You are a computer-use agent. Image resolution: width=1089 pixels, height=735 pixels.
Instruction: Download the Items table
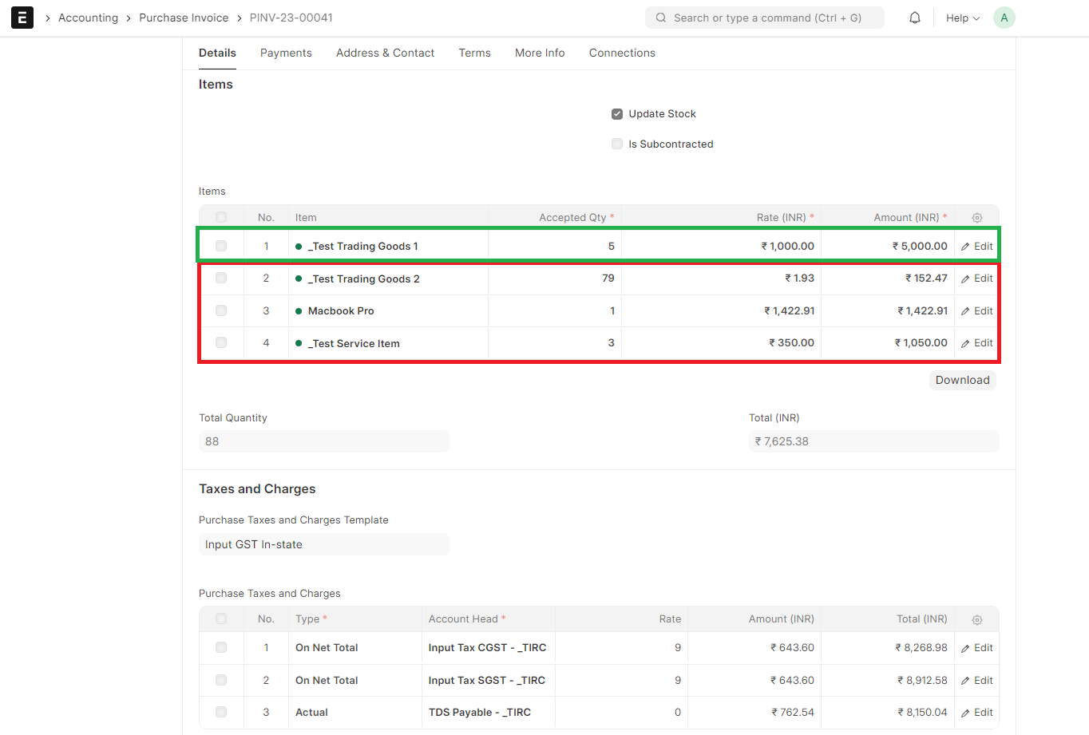coord(962,380)
